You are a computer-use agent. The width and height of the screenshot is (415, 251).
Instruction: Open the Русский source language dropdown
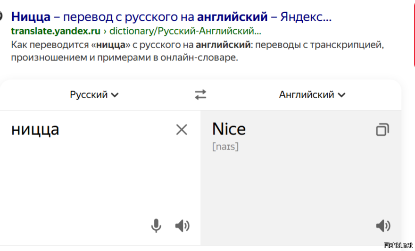[94, 94]
